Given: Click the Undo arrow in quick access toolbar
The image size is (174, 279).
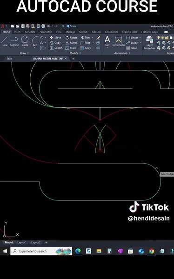Looking at the screenshot, I should [48, 26].
